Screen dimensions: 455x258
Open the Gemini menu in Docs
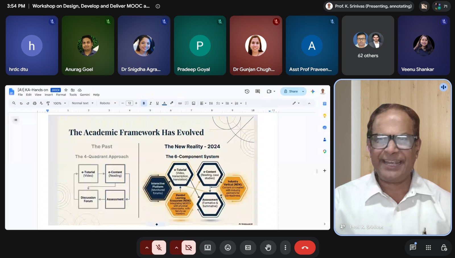tap(85, 95)
